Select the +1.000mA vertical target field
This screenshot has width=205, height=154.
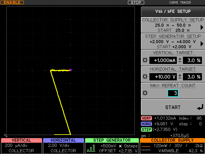coord(163,60)
